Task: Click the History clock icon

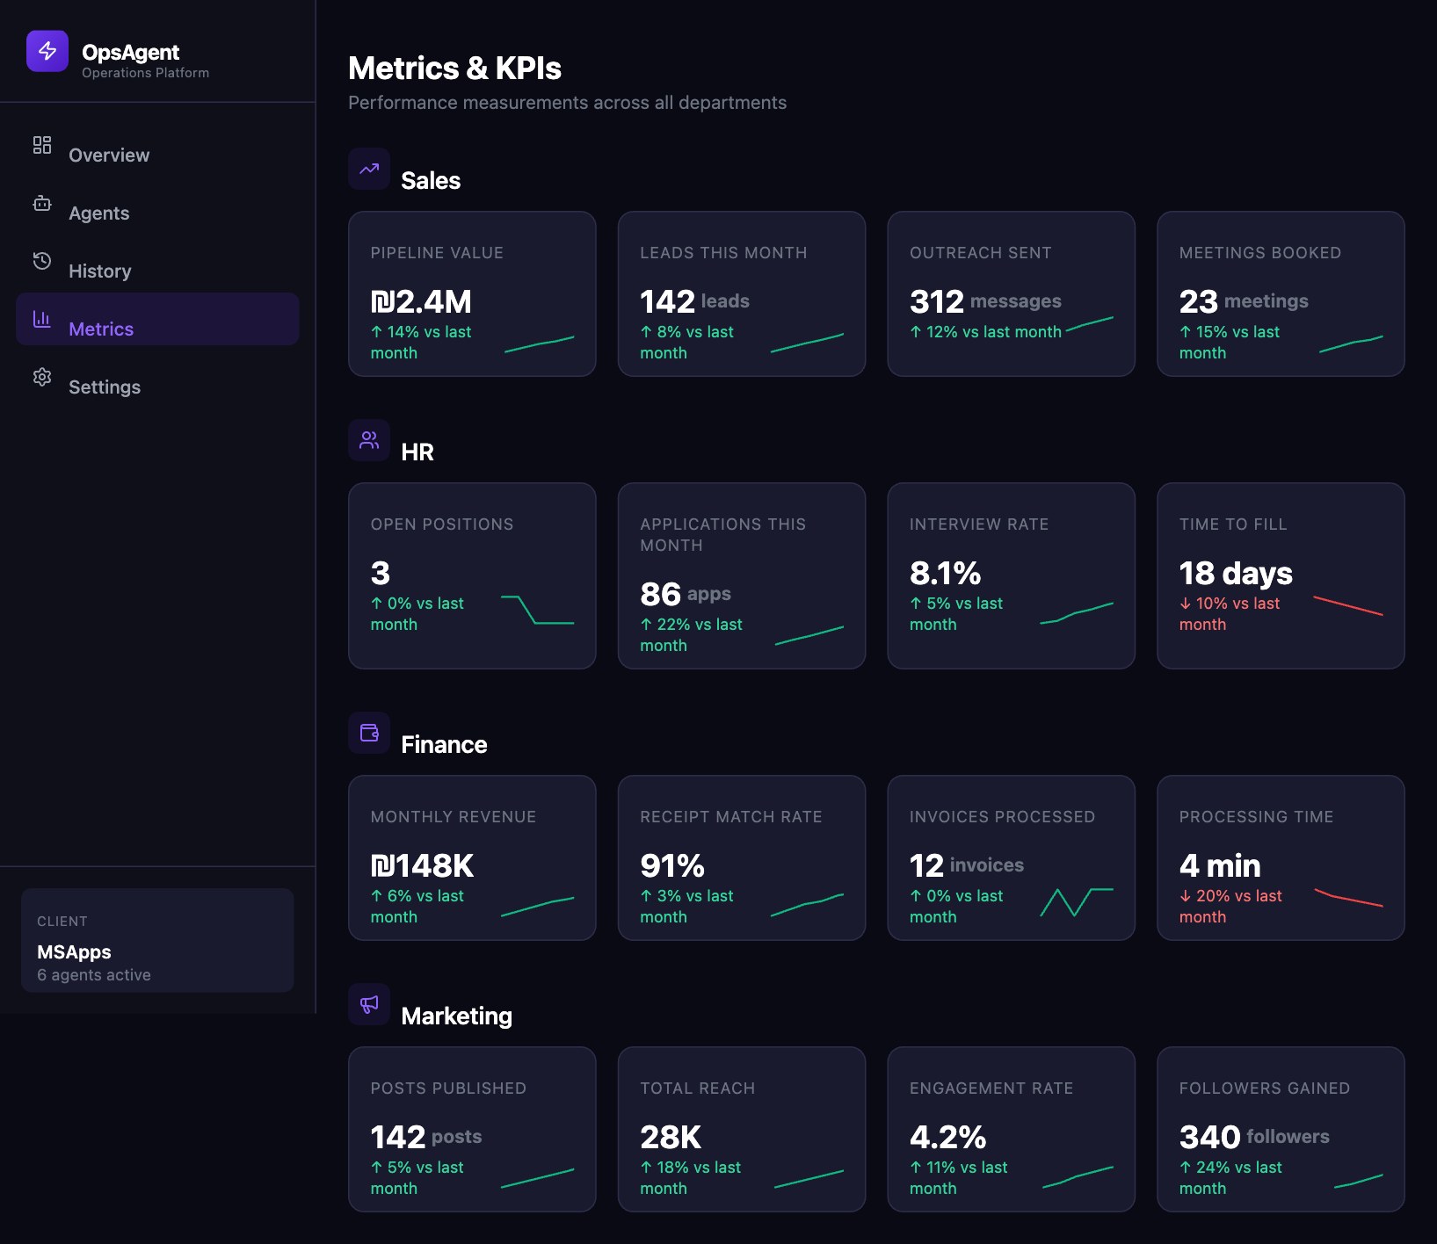Action: 42,261
